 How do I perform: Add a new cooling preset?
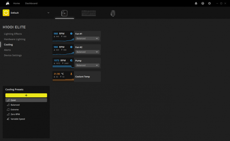click(26, 95)
